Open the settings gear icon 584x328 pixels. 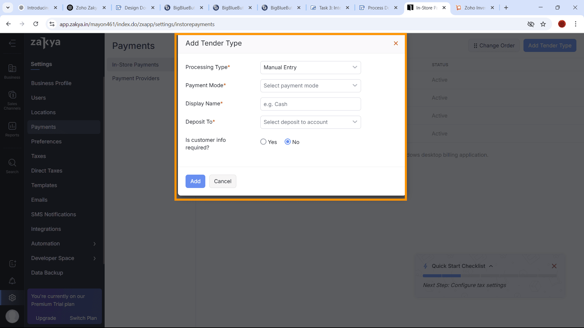tap(12, 298)
